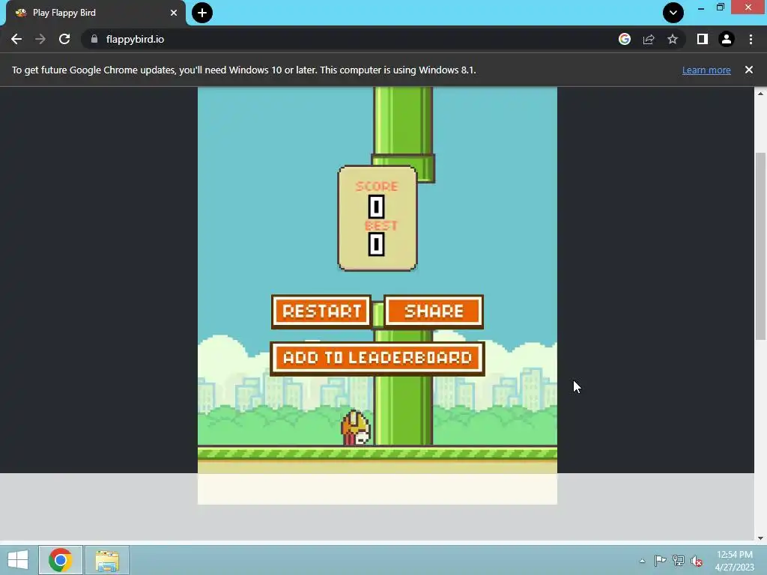Bookmark this page with the star icon
767x575 pixels.
click(x=673, y=39)
